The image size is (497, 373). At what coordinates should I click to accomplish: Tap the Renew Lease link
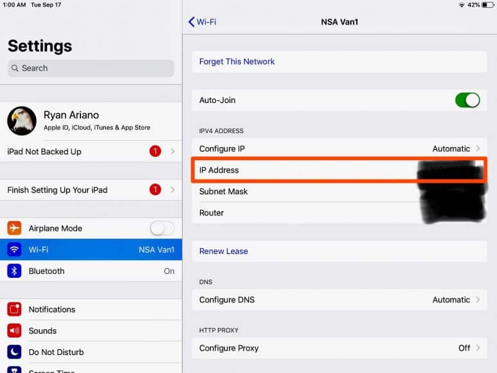[x=224, y=251]
